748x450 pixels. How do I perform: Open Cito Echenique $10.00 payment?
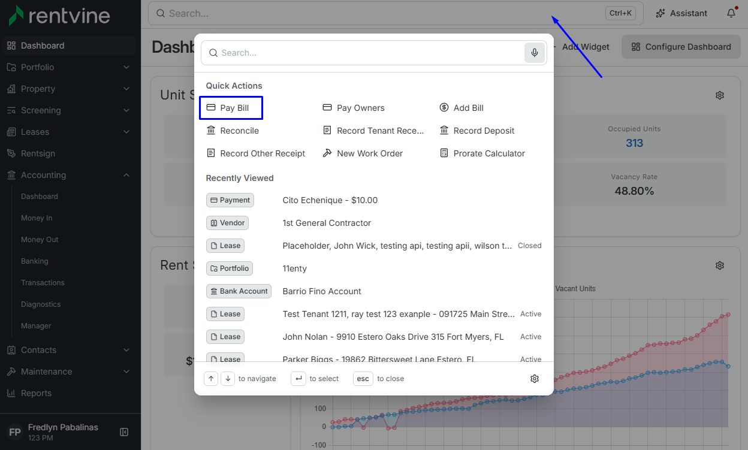[374, 200]
